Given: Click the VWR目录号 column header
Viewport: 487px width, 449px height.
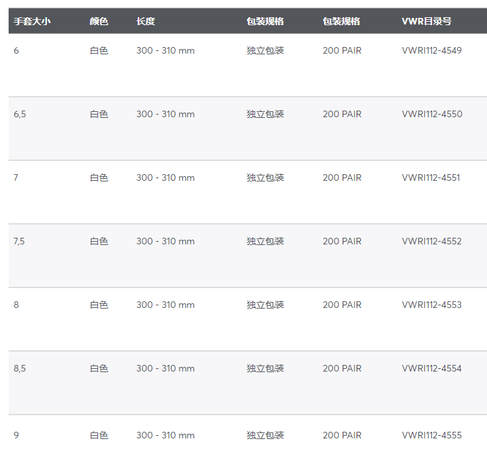Looking at the screenshot, I should pyautogui.click(x=427, y=21).
